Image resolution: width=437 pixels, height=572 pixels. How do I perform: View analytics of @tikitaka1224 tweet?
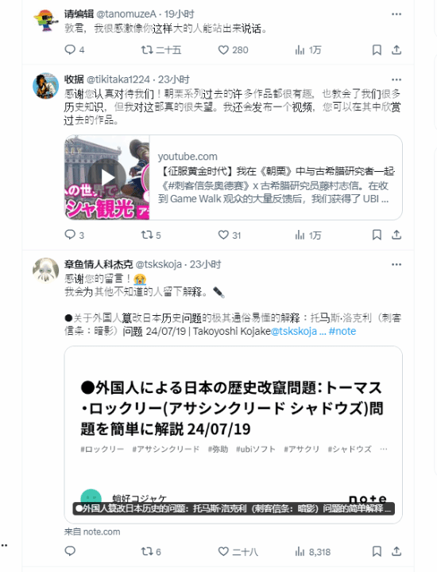pos(308,235)
